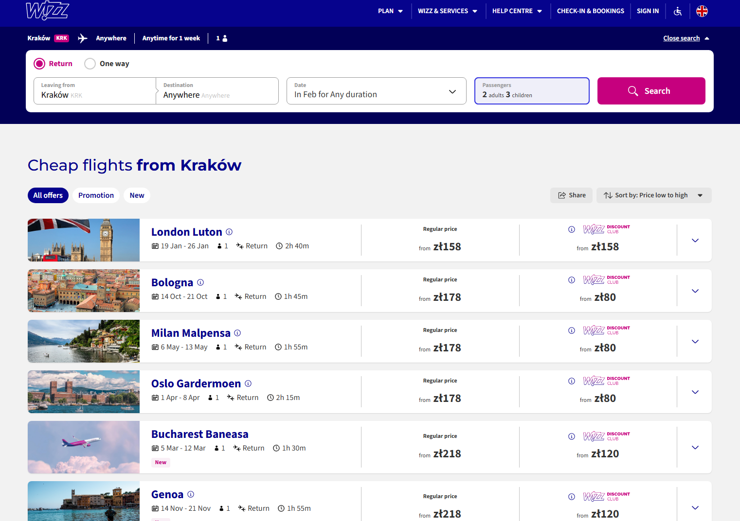Select the All offers filter tab
This screenshot has height=521, width=740.
[x=48, y=195]
